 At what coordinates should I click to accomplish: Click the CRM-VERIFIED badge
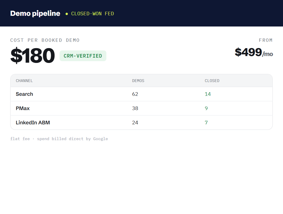(x=83, y=56)
